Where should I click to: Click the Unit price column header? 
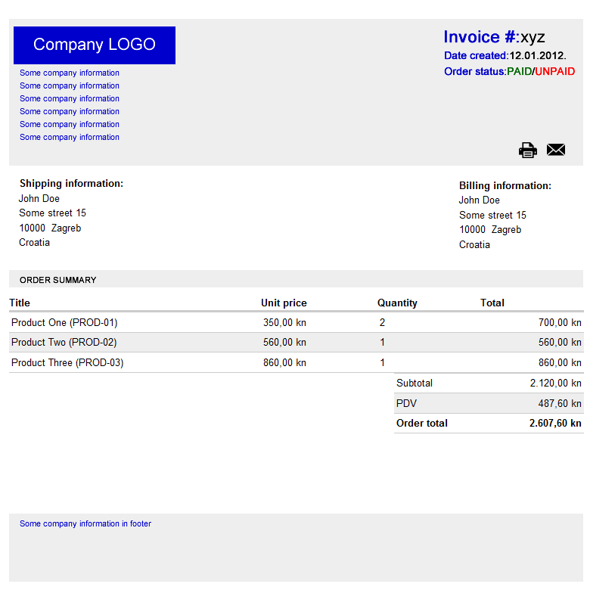284,303
